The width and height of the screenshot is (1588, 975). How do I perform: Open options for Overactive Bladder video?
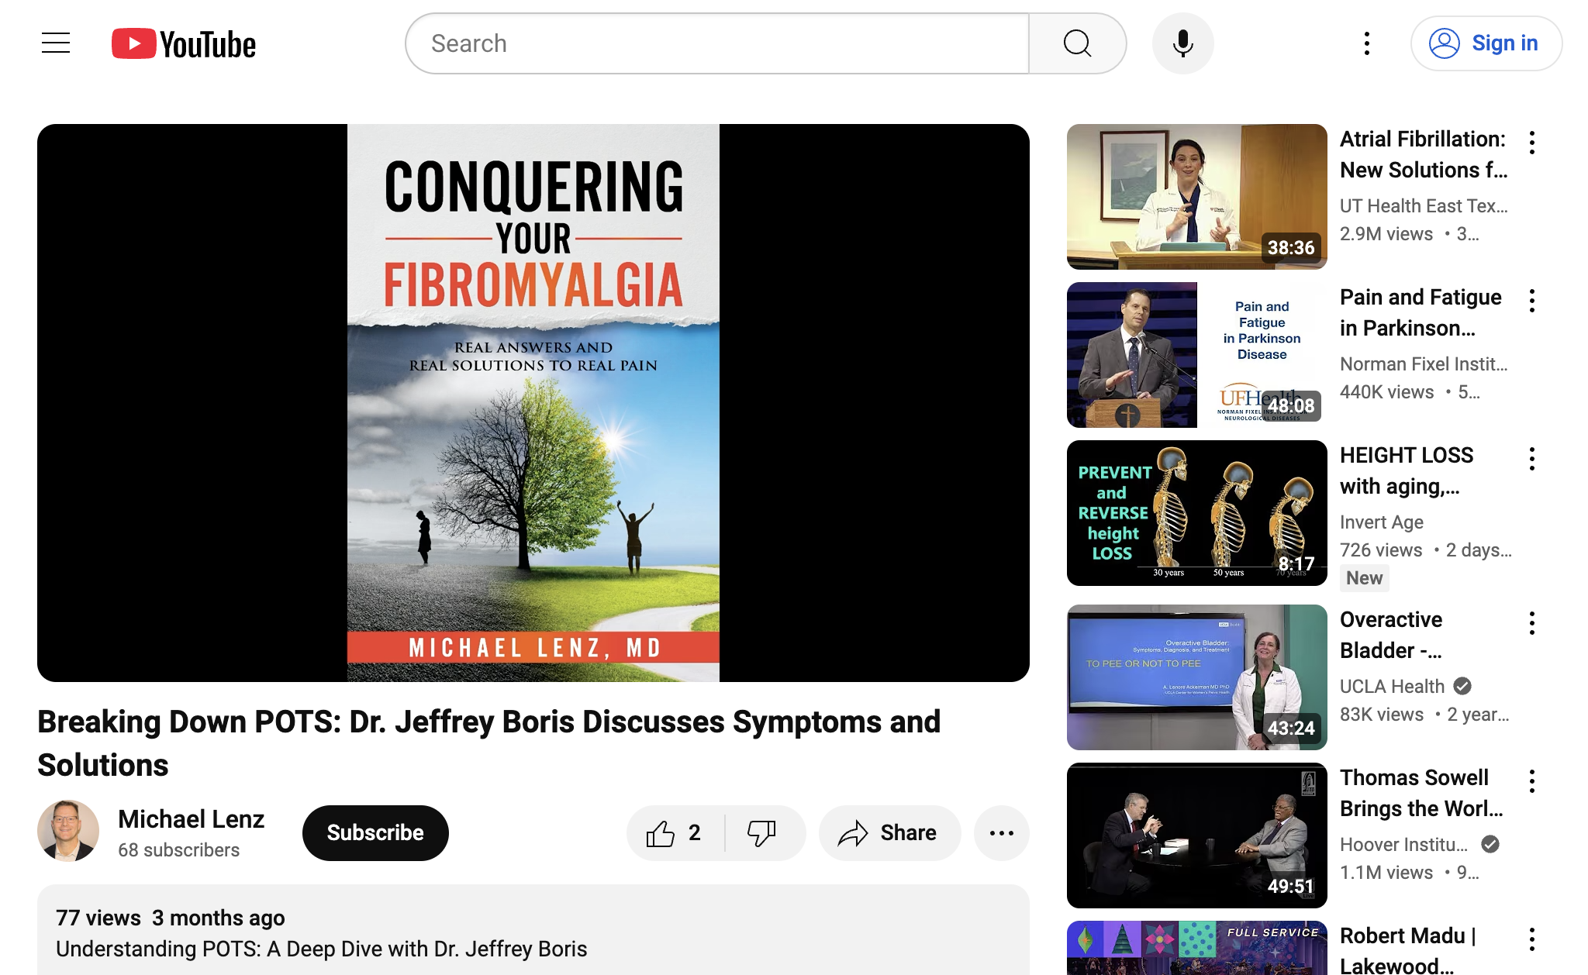1532,623
